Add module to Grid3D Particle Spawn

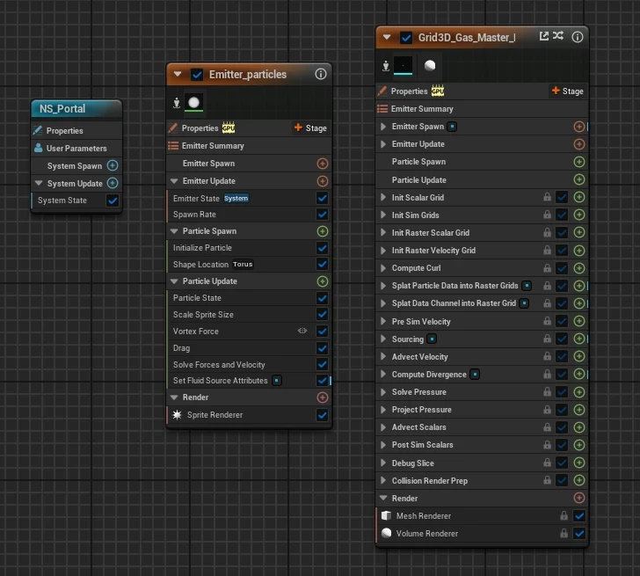578,162
